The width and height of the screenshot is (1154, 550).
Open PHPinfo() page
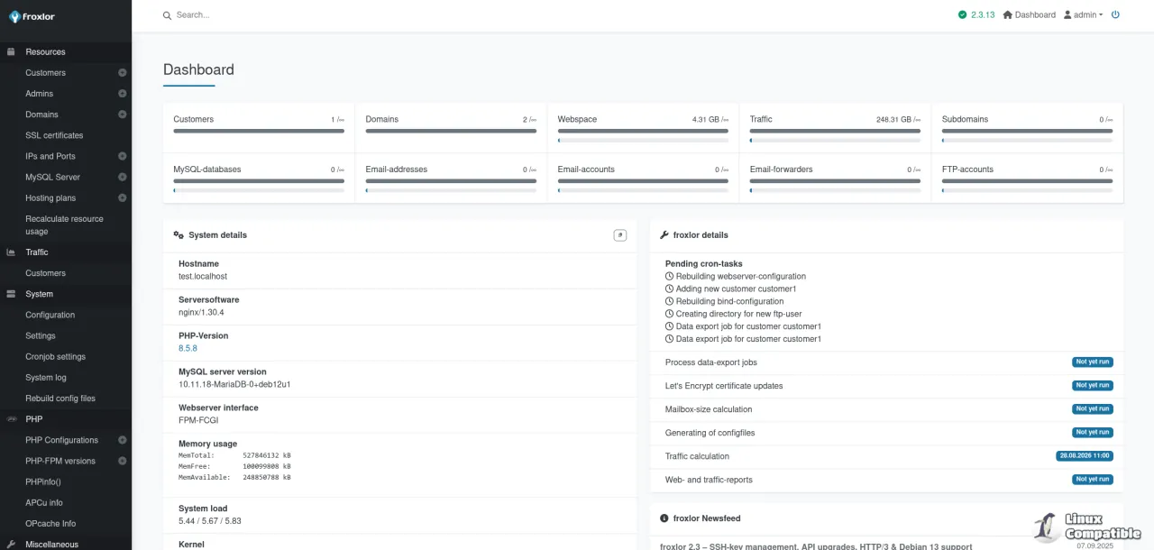43,481
